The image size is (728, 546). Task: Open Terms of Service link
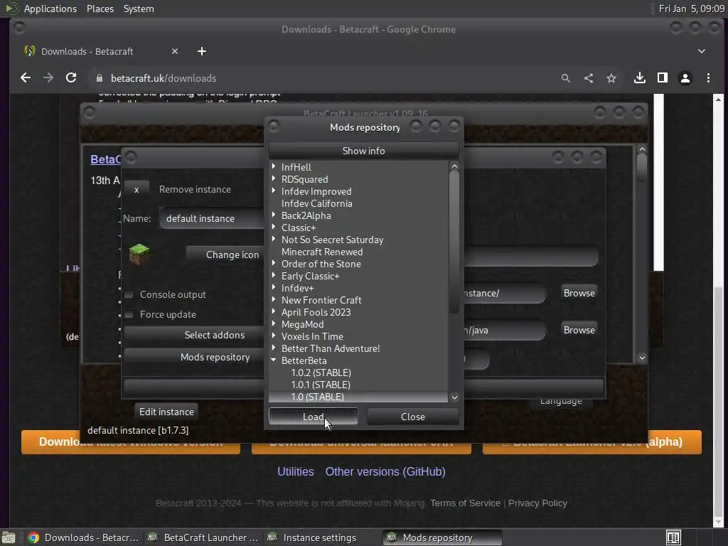tap(465, 503)
